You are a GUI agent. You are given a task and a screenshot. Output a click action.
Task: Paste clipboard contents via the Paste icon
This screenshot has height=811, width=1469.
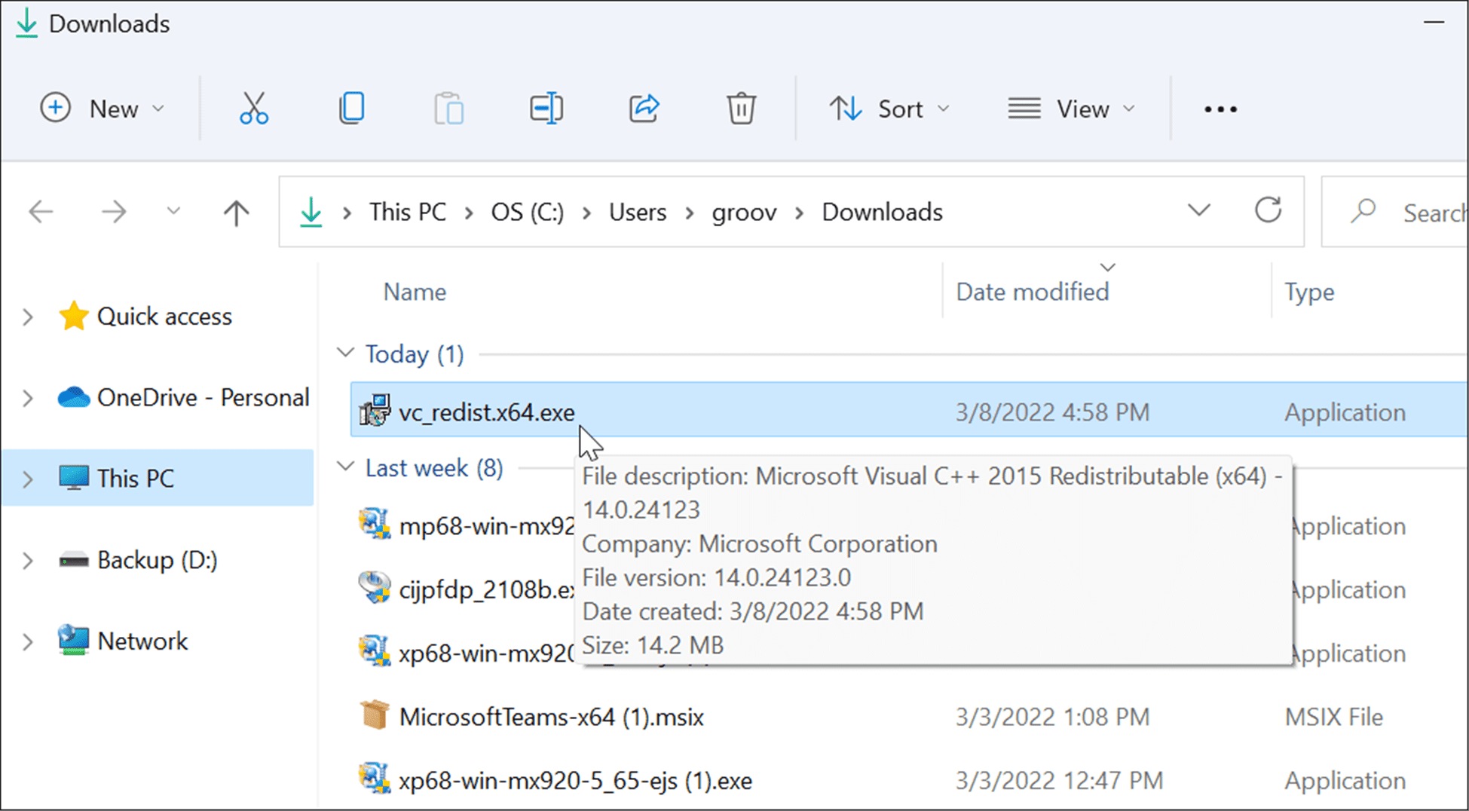[x=448, y=108]
